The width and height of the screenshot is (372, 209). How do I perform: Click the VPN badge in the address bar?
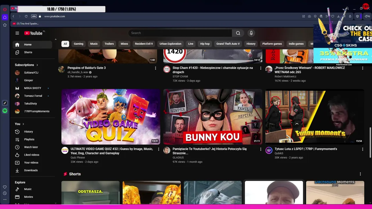tap(34, 16)
